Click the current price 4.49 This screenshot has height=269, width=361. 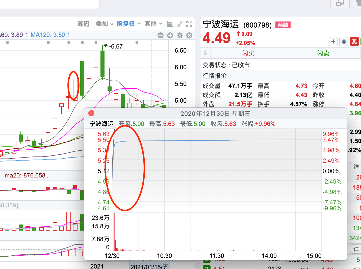[x=217, y=38]
